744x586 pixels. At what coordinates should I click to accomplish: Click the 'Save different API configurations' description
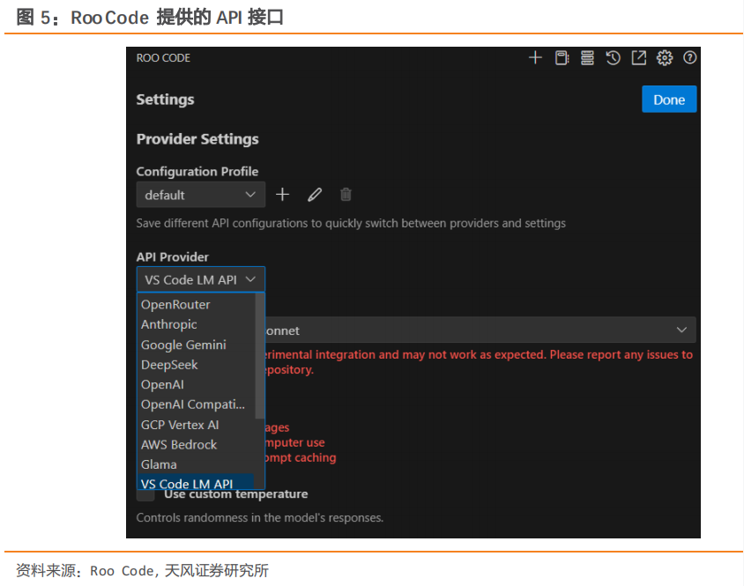point(351,223)
